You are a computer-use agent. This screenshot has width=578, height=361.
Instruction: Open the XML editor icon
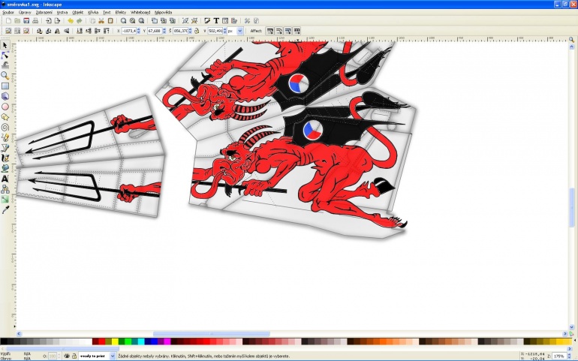click(225, 21)
